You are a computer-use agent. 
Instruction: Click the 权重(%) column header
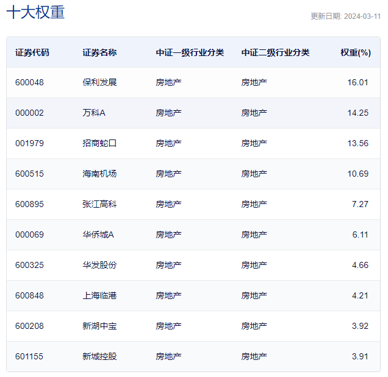coord(356,52)
